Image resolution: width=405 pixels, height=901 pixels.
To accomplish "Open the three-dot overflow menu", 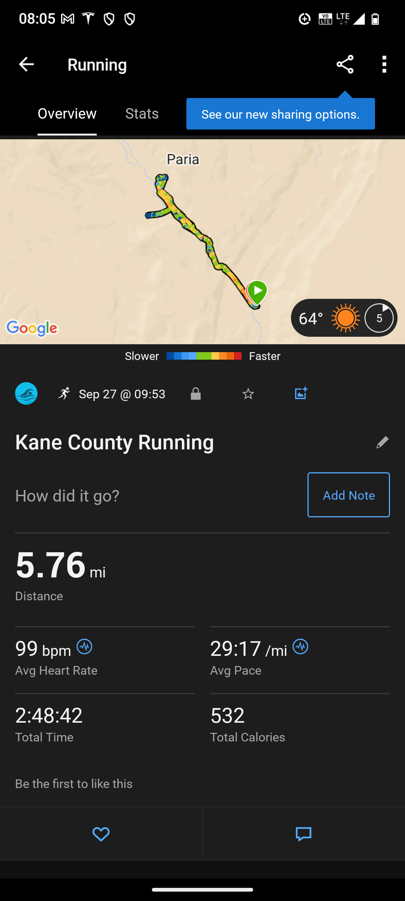I will pyautogui.click(x=384, y=65).
